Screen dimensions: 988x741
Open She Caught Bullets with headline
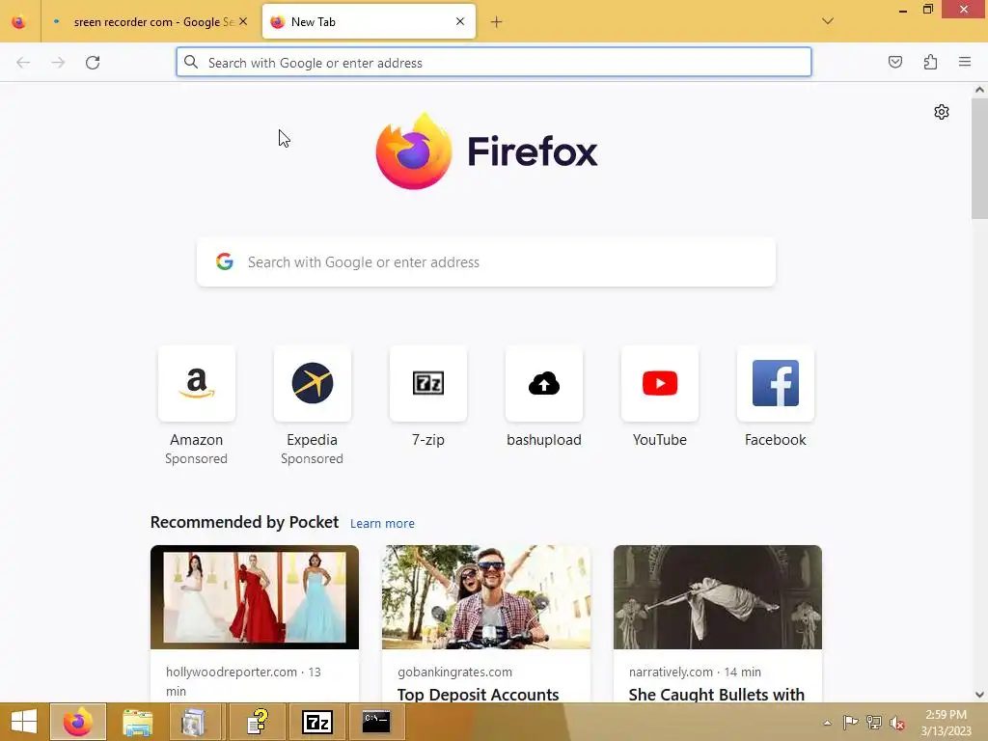pos(717,695)
